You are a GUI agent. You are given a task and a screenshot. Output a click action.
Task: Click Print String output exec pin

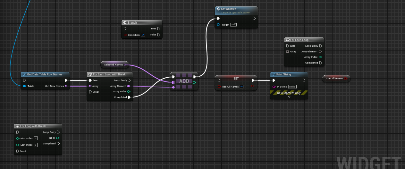[x=304, y=81]
